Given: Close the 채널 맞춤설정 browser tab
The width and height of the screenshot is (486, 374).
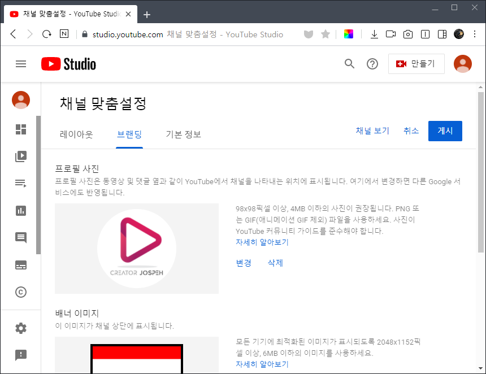Looking at the screenshot, I should click(x=128, y=14).
